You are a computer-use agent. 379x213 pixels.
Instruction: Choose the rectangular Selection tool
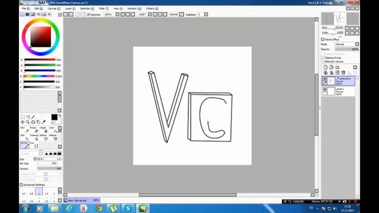[x=23, y=117]
